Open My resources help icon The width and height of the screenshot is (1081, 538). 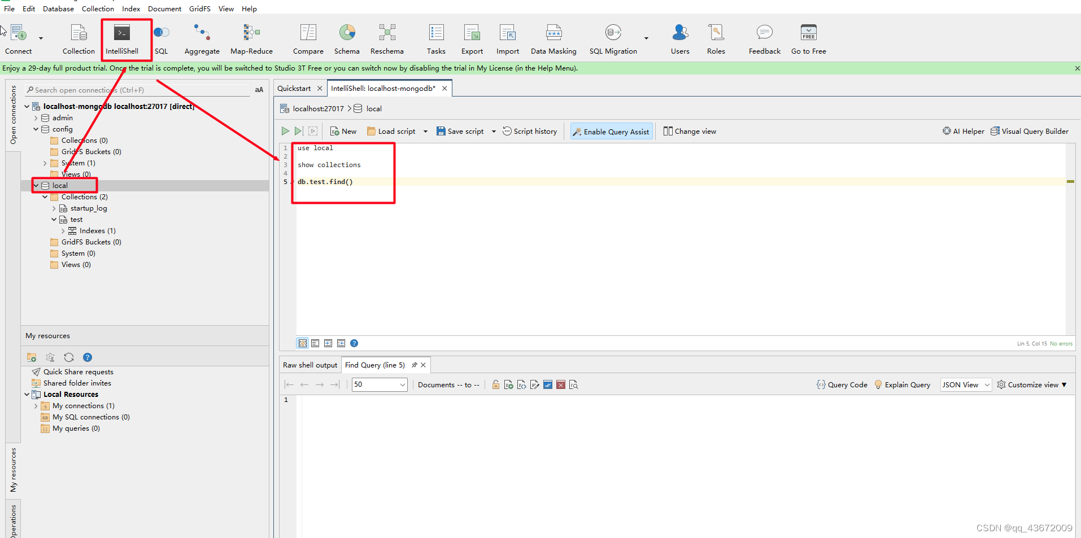88,357
